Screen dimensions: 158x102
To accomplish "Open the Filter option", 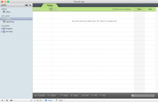I will (60, 100).
